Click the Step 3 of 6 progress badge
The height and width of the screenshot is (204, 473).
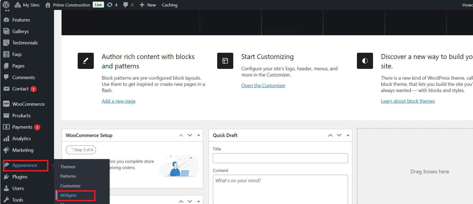click(x=81, y=150)
